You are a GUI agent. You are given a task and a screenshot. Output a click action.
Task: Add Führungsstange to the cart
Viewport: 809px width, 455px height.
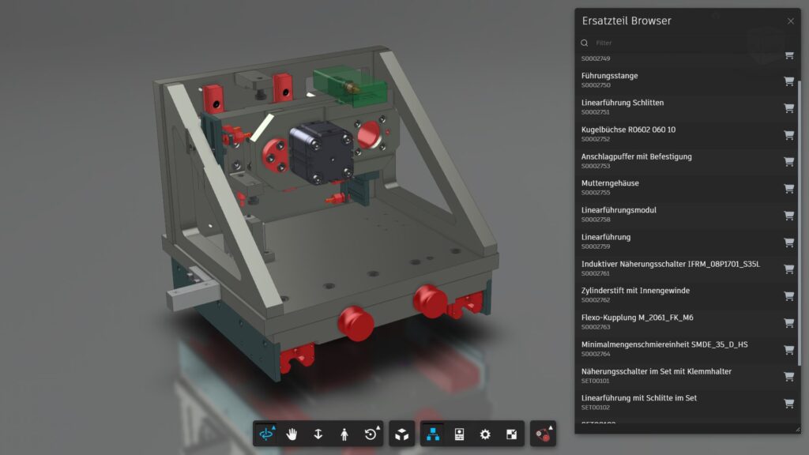pos(788,81)
